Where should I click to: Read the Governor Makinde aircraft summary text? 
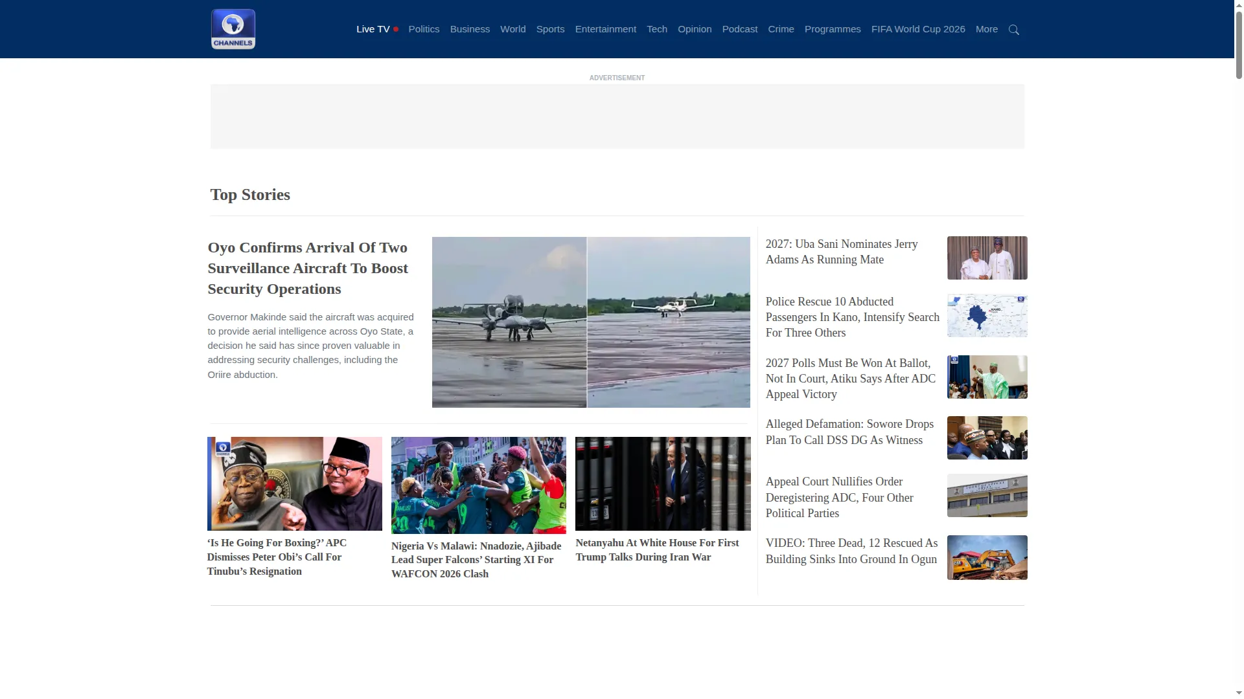(311, 346)
